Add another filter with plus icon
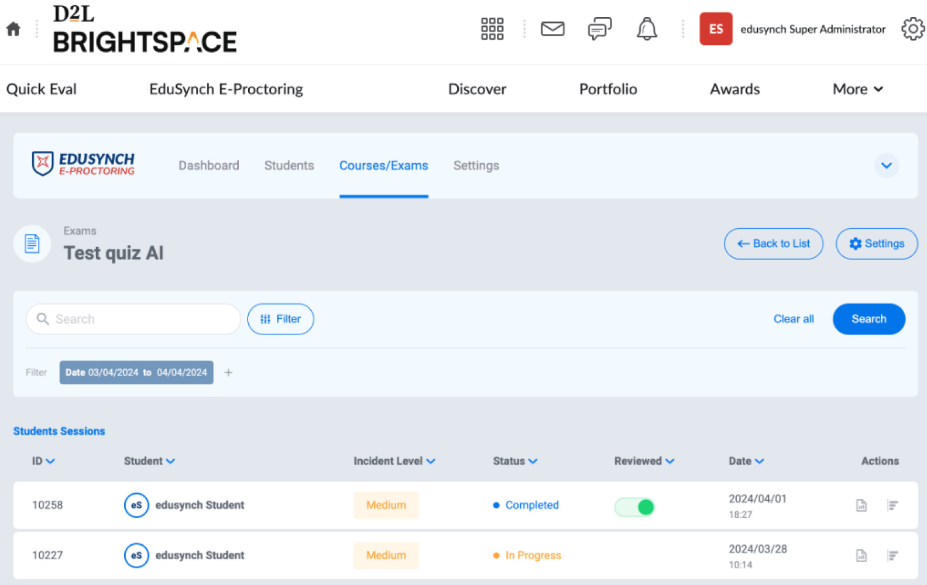 pyautogui.click(x=228, y=373)
